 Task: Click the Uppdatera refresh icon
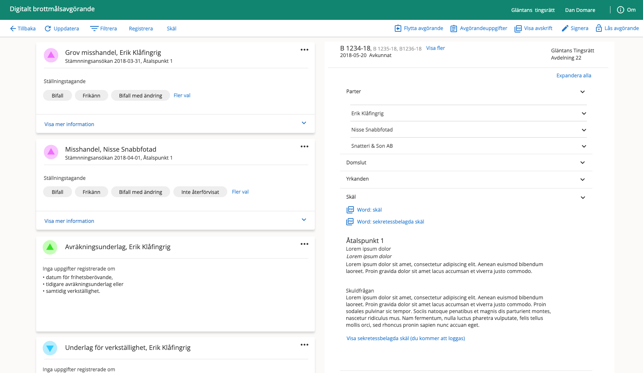pyautogui.click(x=48, y=29)
